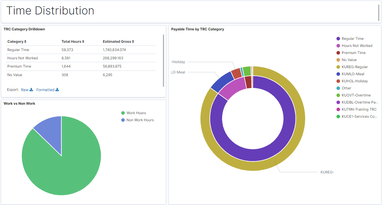Toggle Hours Not Worked legend item
This screenshot has width=382, height=205.
tap(355, 46)
